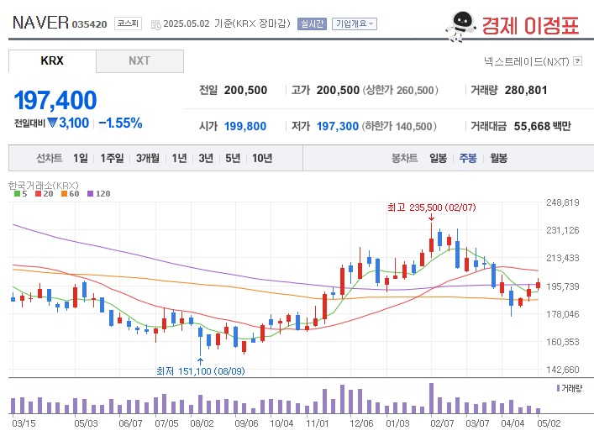Screen dimensions: 594x441
Task: Select the 3년 line chart period
Action: (206, 158)
